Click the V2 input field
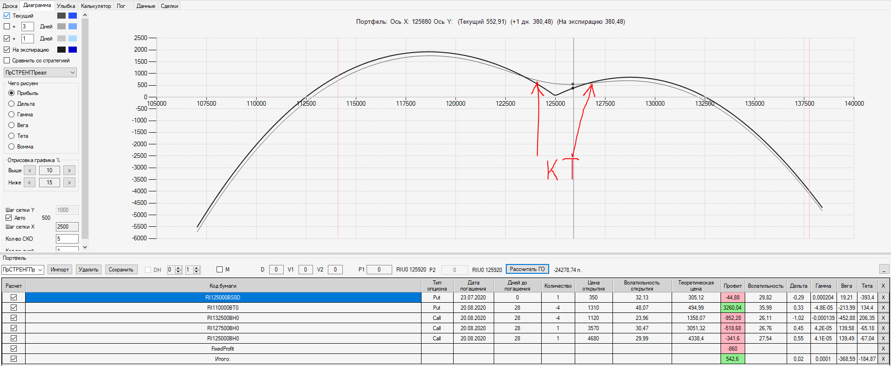The image size is (891, 366). click(335, 270)
